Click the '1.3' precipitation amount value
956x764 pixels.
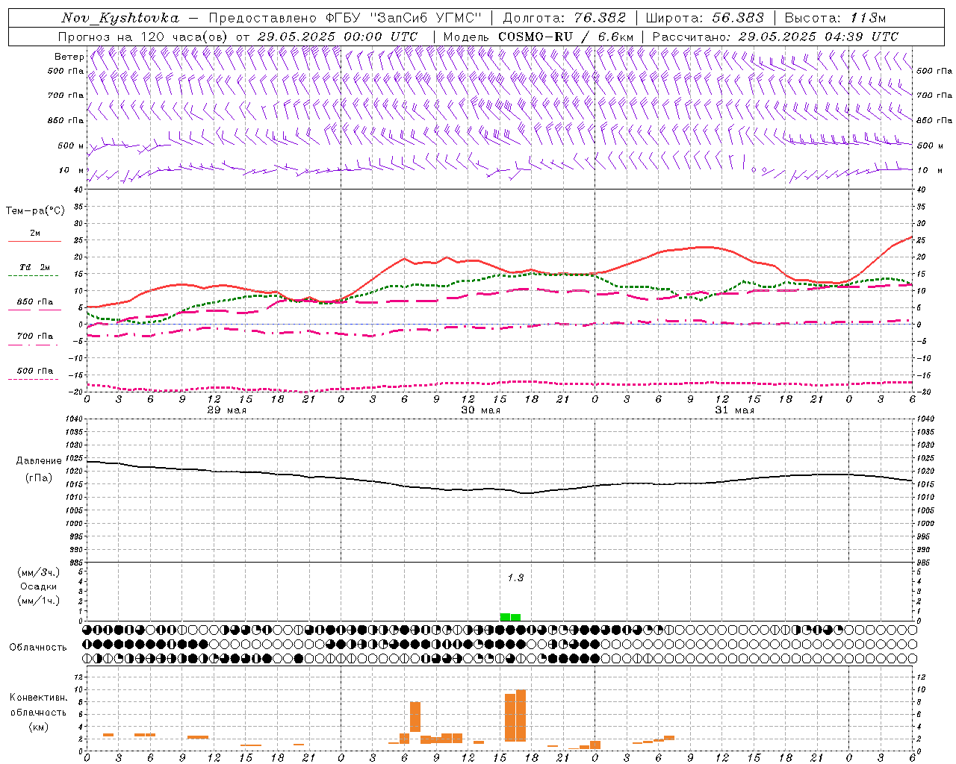coord(515,577)
